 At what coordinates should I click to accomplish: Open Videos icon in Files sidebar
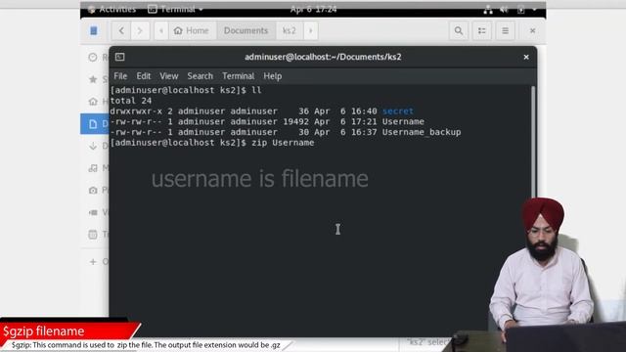pos(93,212)
